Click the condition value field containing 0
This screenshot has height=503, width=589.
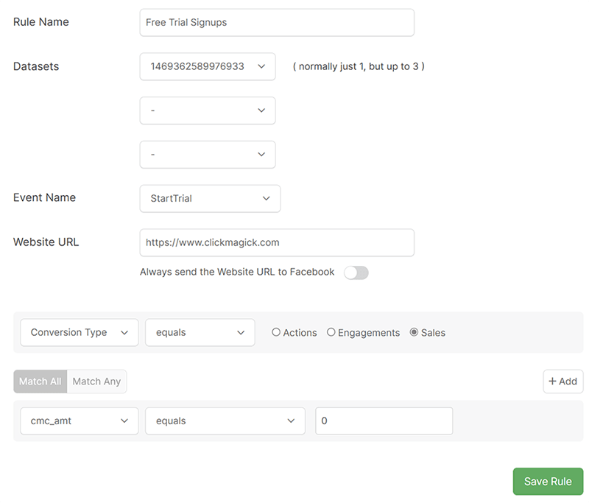384,421
